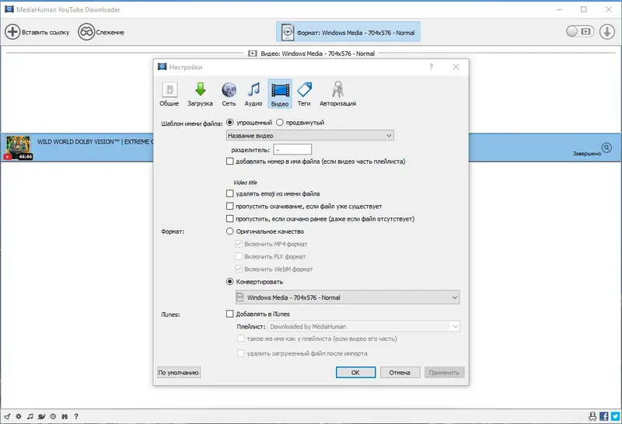Click the Завершено status text
This screenshot has height=424, width=622.
587,153
